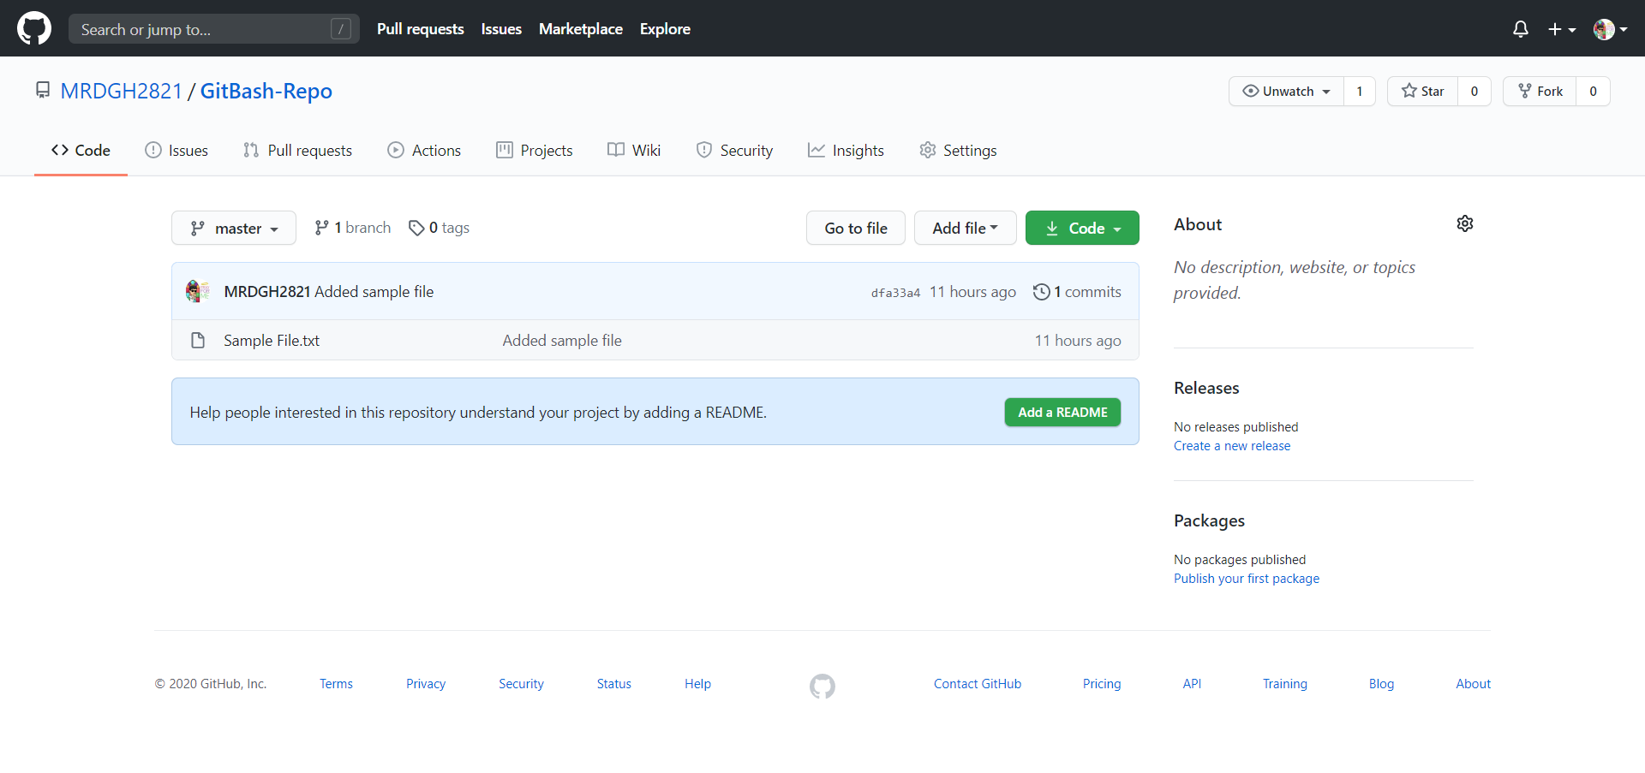The width and height of the screenshot is (1645, 773).
Task: Open footer Terms link
Action: coord(336,684)
